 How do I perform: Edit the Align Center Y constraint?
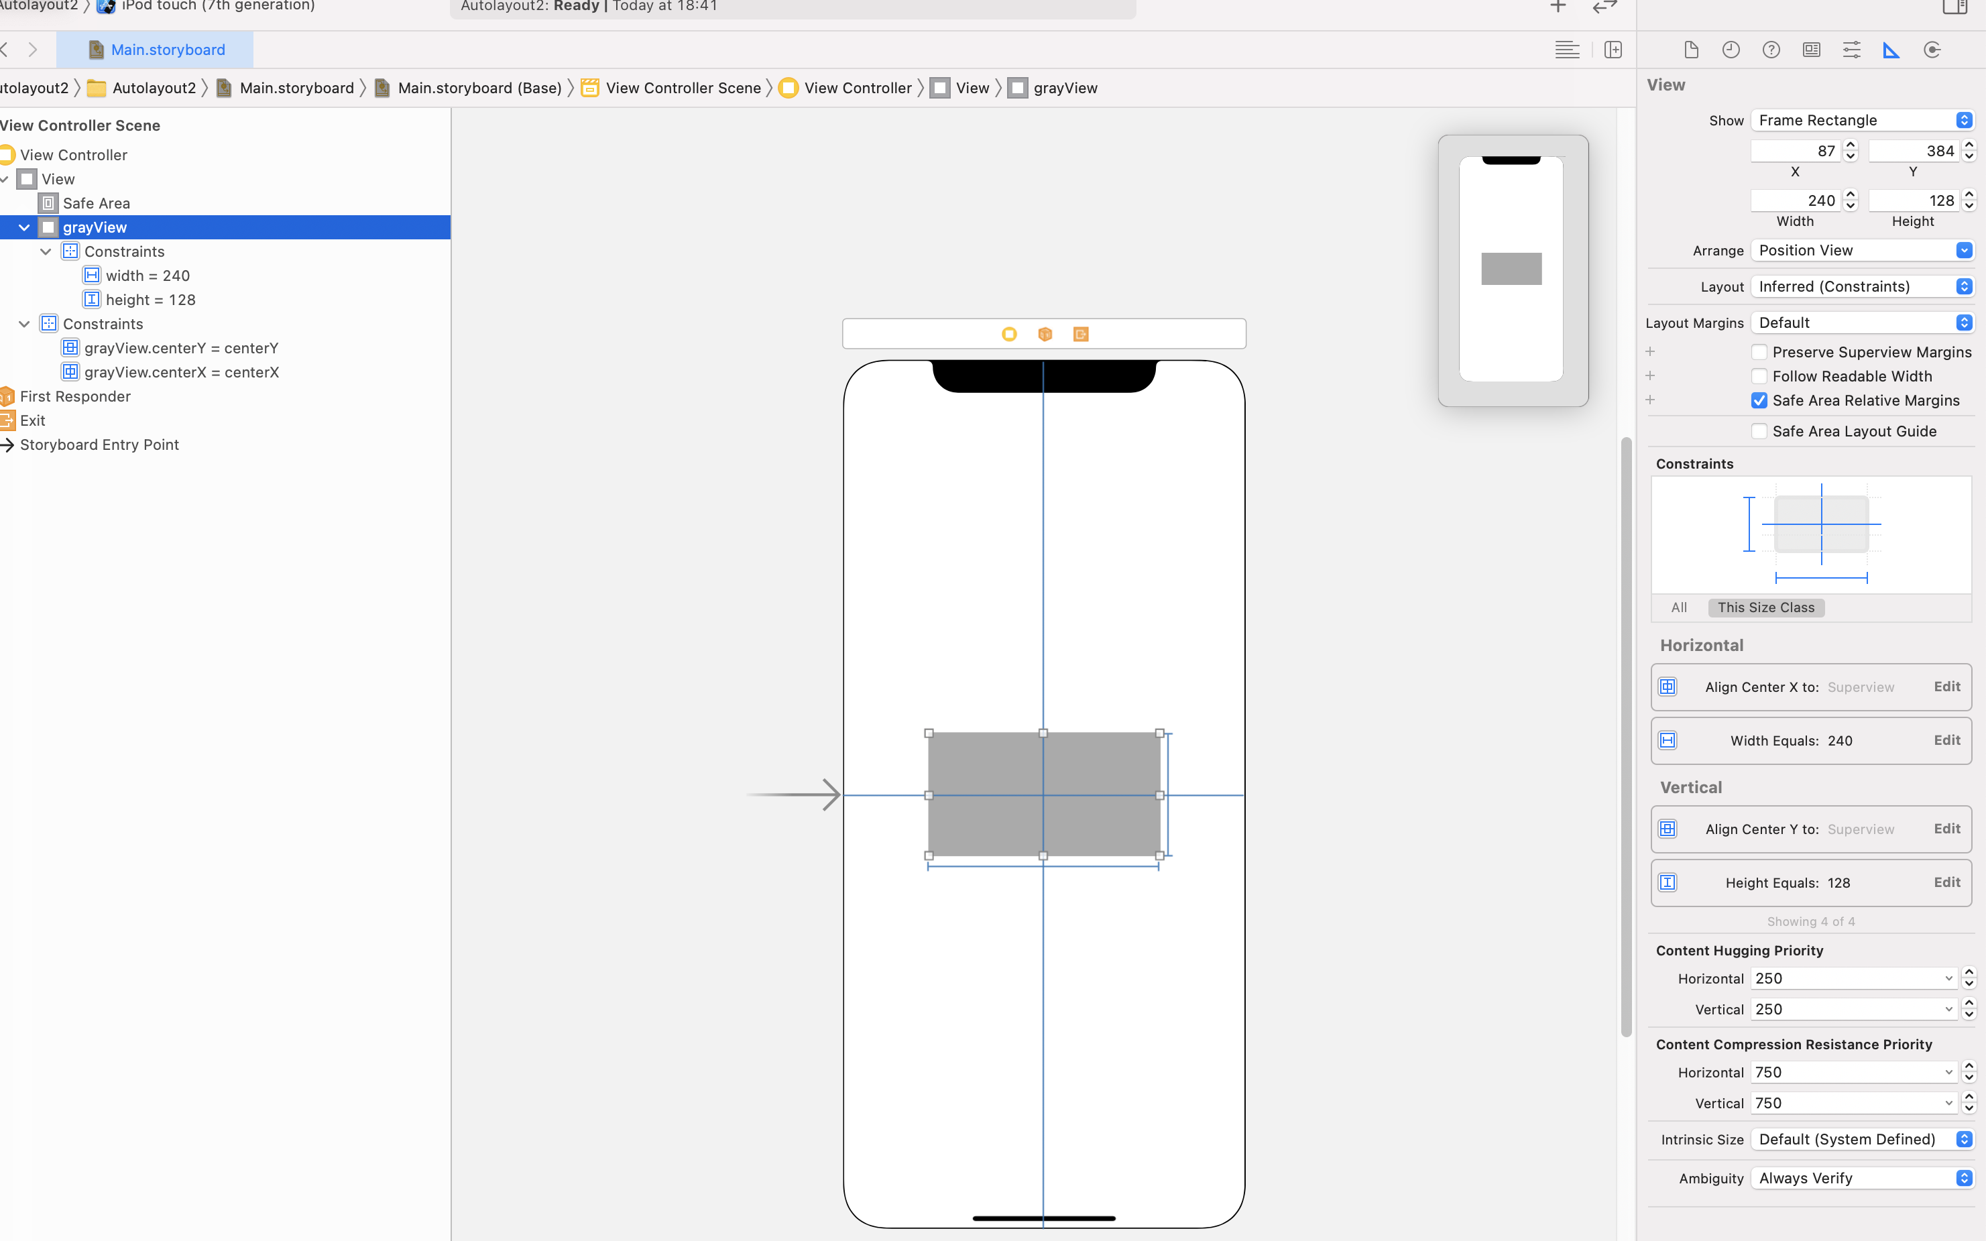click(x=1946, y=829)
